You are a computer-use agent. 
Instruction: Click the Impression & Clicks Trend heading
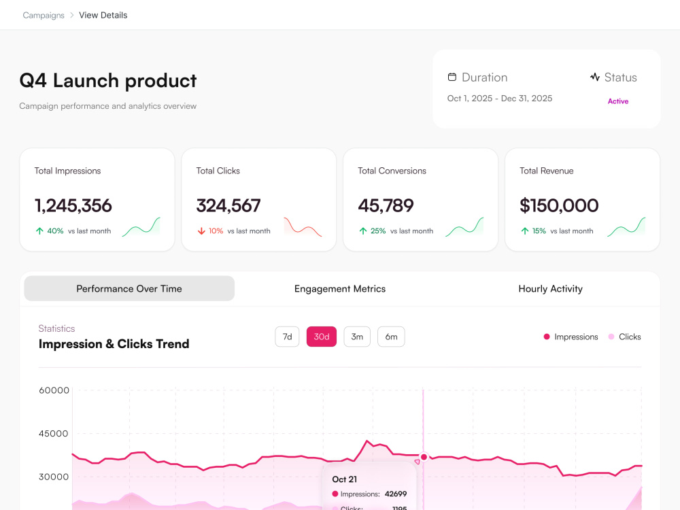click(114, 344)
